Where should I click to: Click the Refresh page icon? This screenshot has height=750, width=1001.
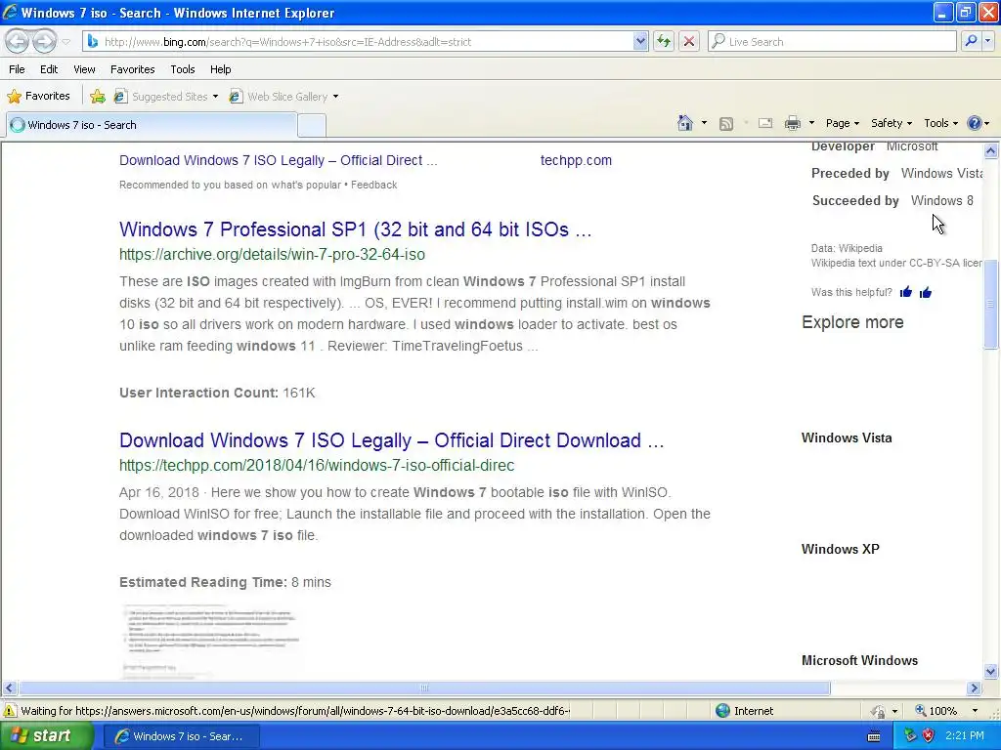pos(664,42)
